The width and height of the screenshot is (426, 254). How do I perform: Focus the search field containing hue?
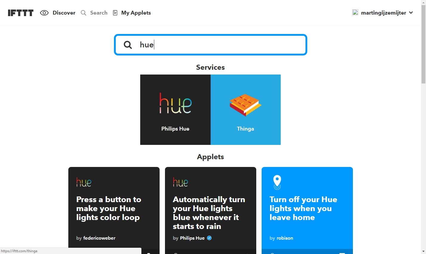click(x=211, y=45)
